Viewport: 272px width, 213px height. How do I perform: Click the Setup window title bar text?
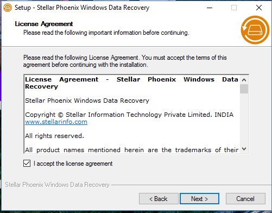[82, 8]
